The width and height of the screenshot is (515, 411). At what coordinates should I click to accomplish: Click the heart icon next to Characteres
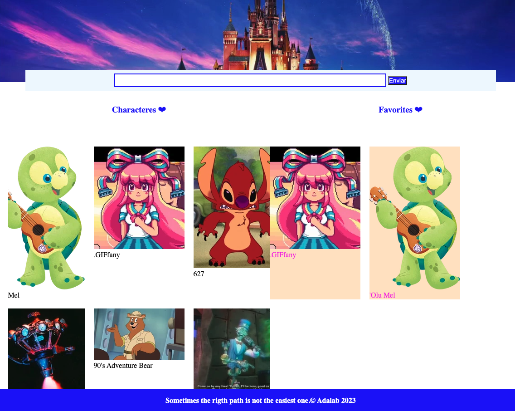click(x=162, y=110)
